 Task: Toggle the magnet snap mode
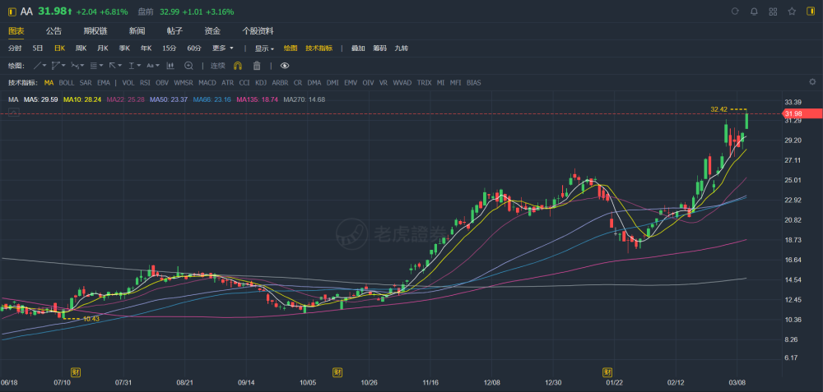coord(238,66)
